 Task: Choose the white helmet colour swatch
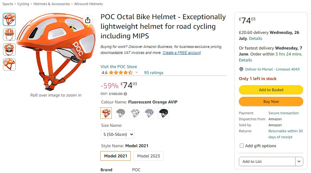135,113
